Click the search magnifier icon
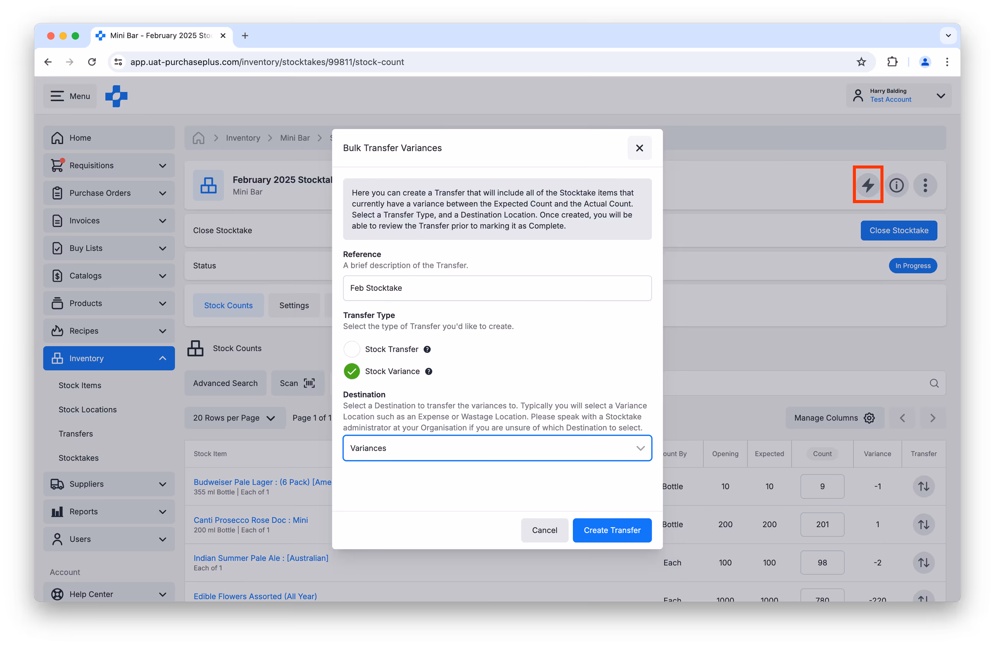 (x=934, y=383)
